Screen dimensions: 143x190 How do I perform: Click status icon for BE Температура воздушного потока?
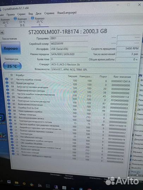[11, 120]
